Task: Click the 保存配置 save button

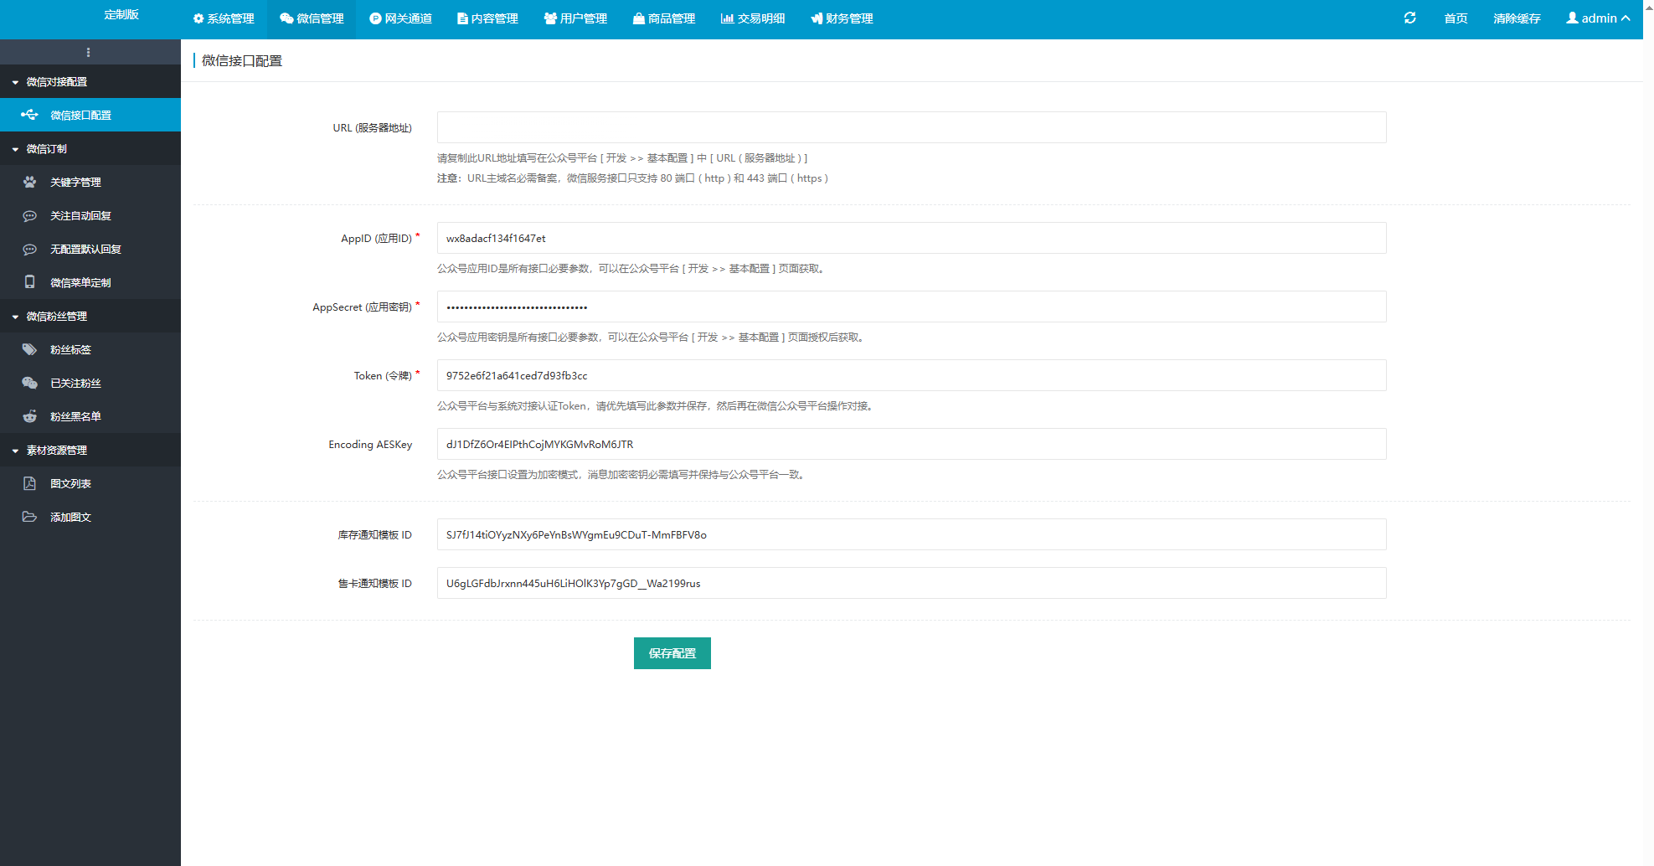Action: (x=672, y=653)
